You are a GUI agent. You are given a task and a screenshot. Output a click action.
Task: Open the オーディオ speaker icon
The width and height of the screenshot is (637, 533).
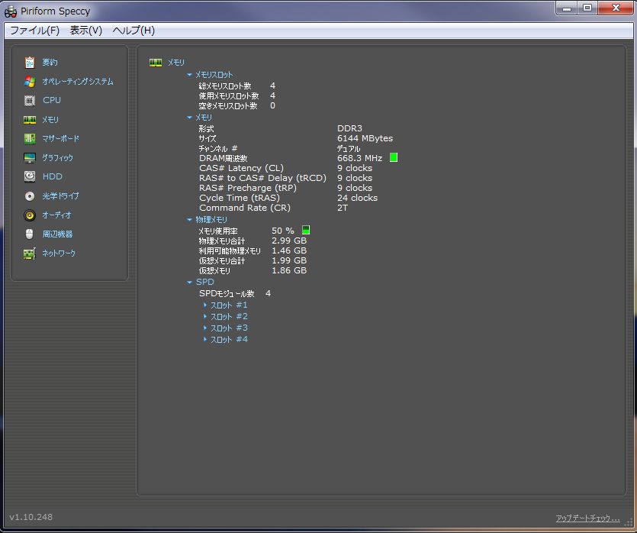[30, 215]
